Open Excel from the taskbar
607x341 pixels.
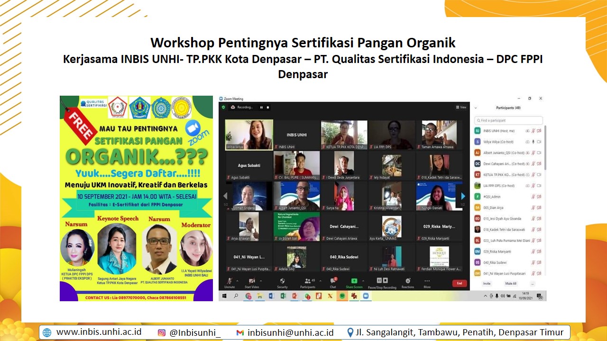tap(283, 296)
